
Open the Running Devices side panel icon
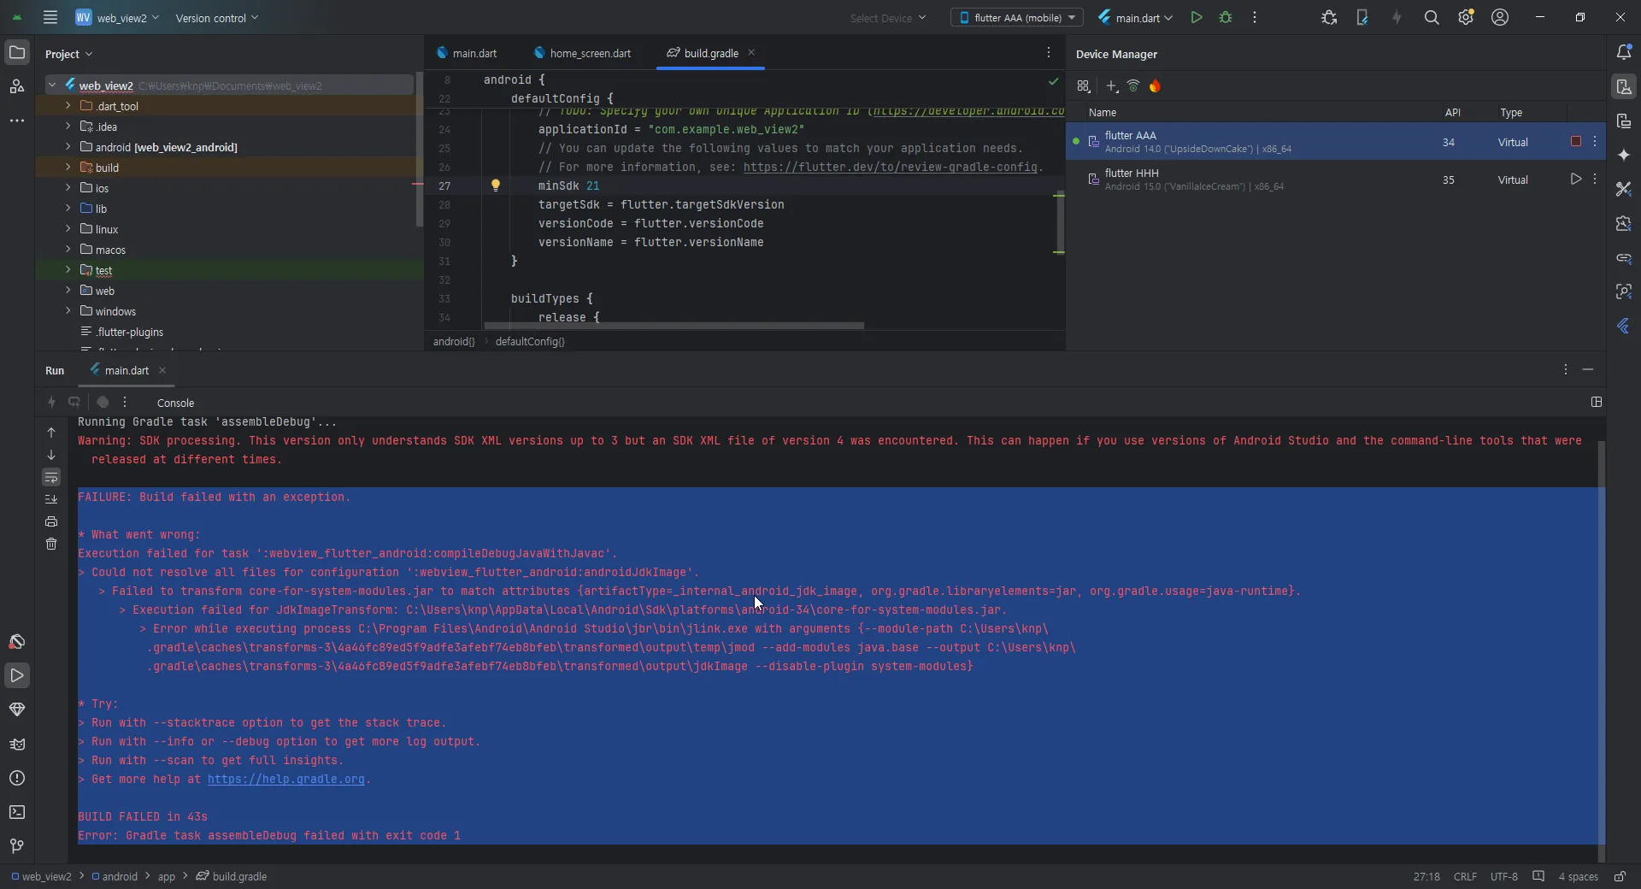[1624, 121]
